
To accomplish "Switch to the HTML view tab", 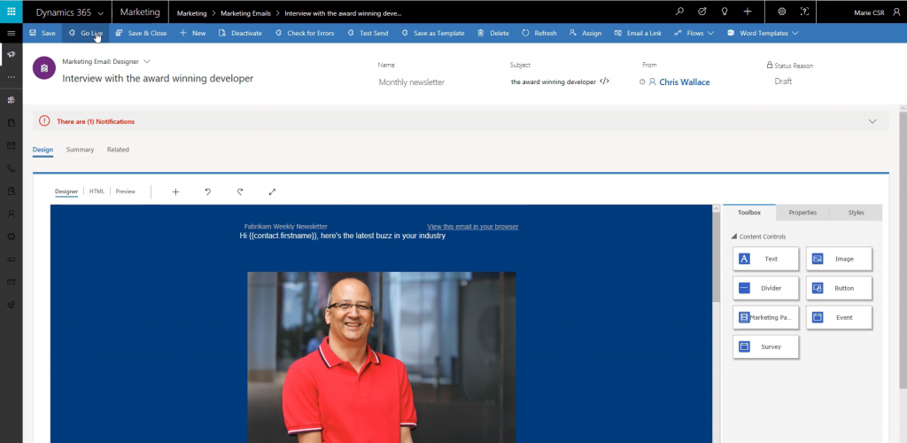I will 97,191.
